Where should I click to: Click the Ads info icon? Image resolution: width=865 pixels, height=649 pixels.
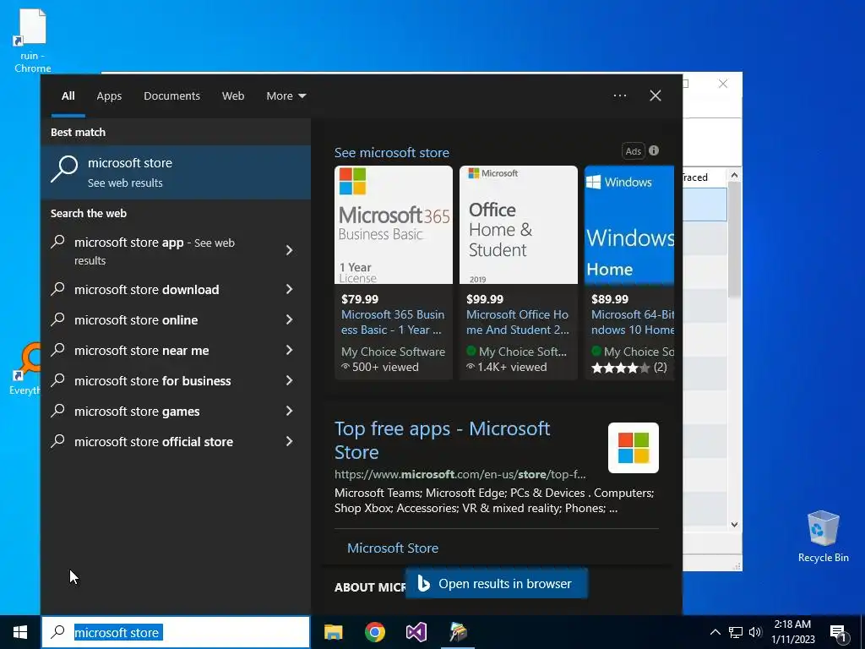coord(654,150)
